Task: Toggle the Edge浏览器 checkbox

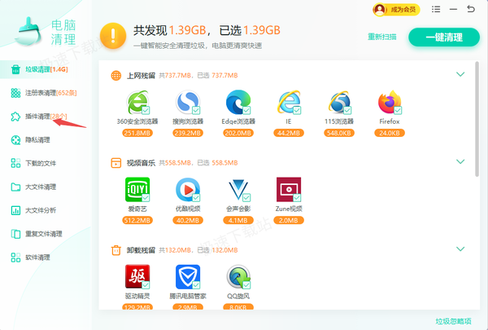Action: tap(246, 110)
